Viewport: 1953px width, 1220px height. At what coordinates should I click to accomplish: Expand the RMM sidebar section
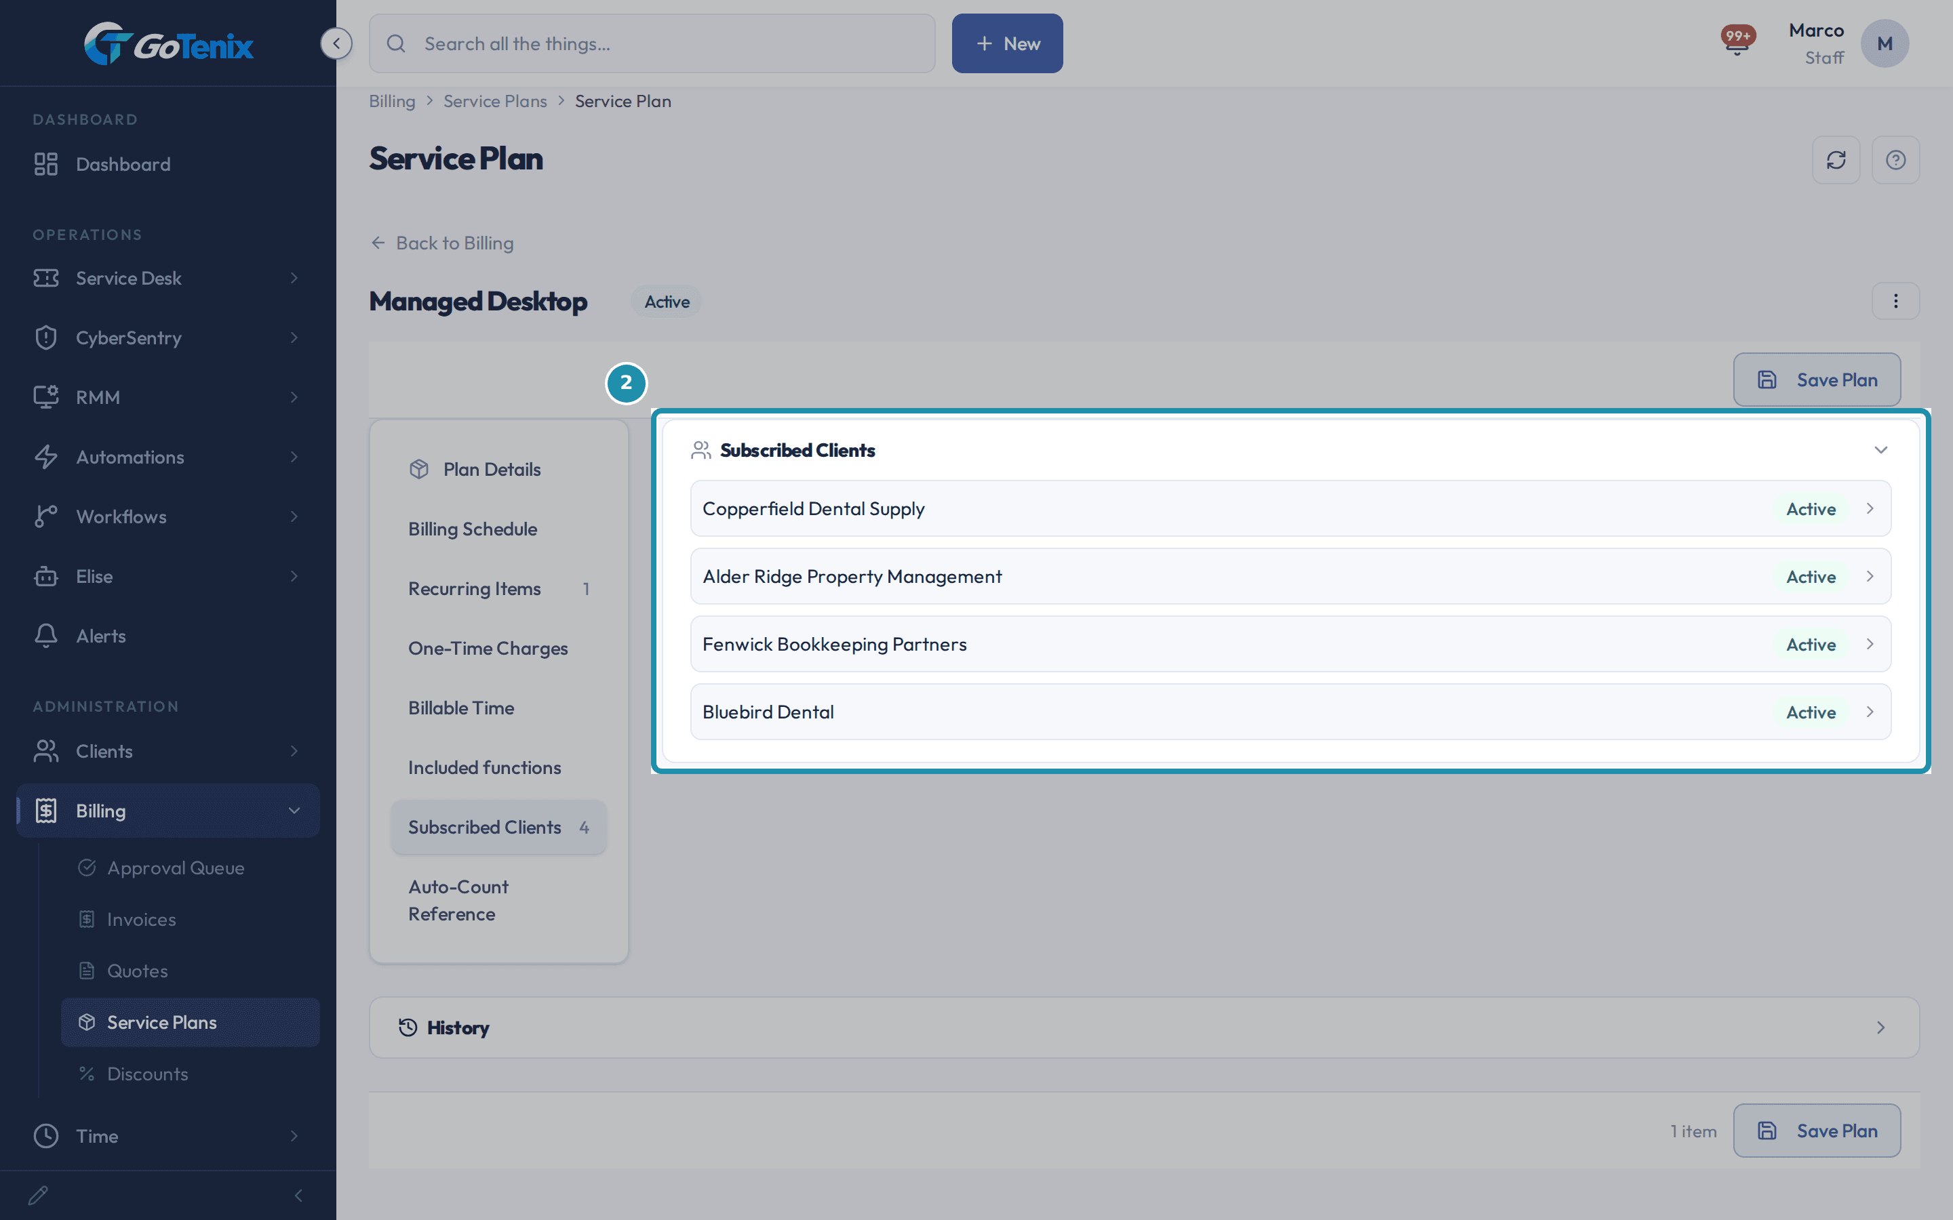[168, 397]
